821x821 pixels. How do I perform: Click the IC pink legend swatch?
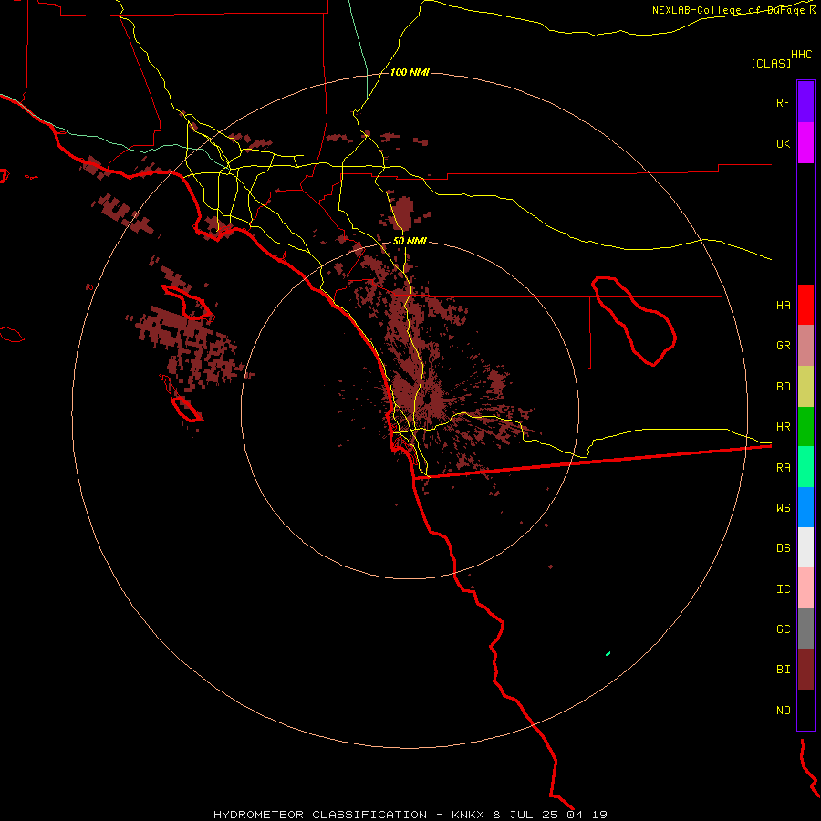point(805,588)
